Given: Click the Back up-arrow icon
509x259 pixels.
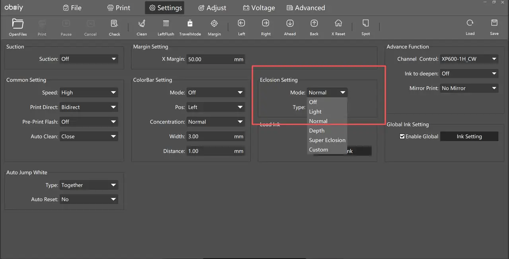Looking at the screenshot, I should (314, 23).
